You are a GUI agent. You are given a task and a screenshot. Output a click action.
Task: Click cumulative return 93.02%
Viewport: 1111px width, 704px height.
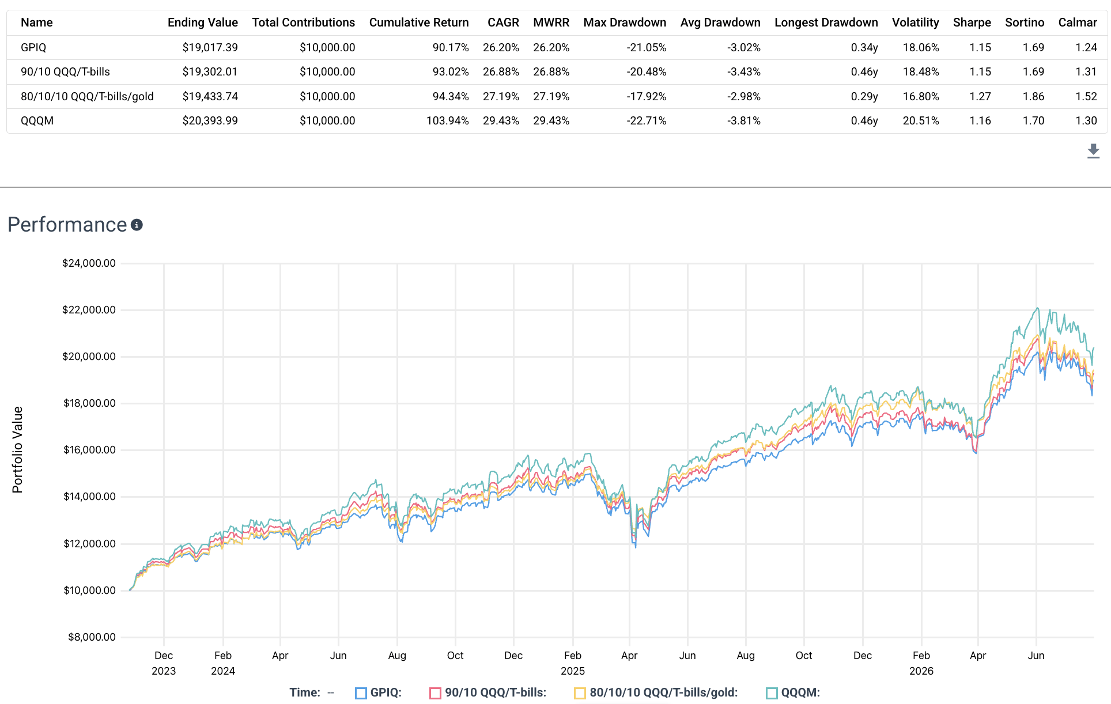[451, 71]
